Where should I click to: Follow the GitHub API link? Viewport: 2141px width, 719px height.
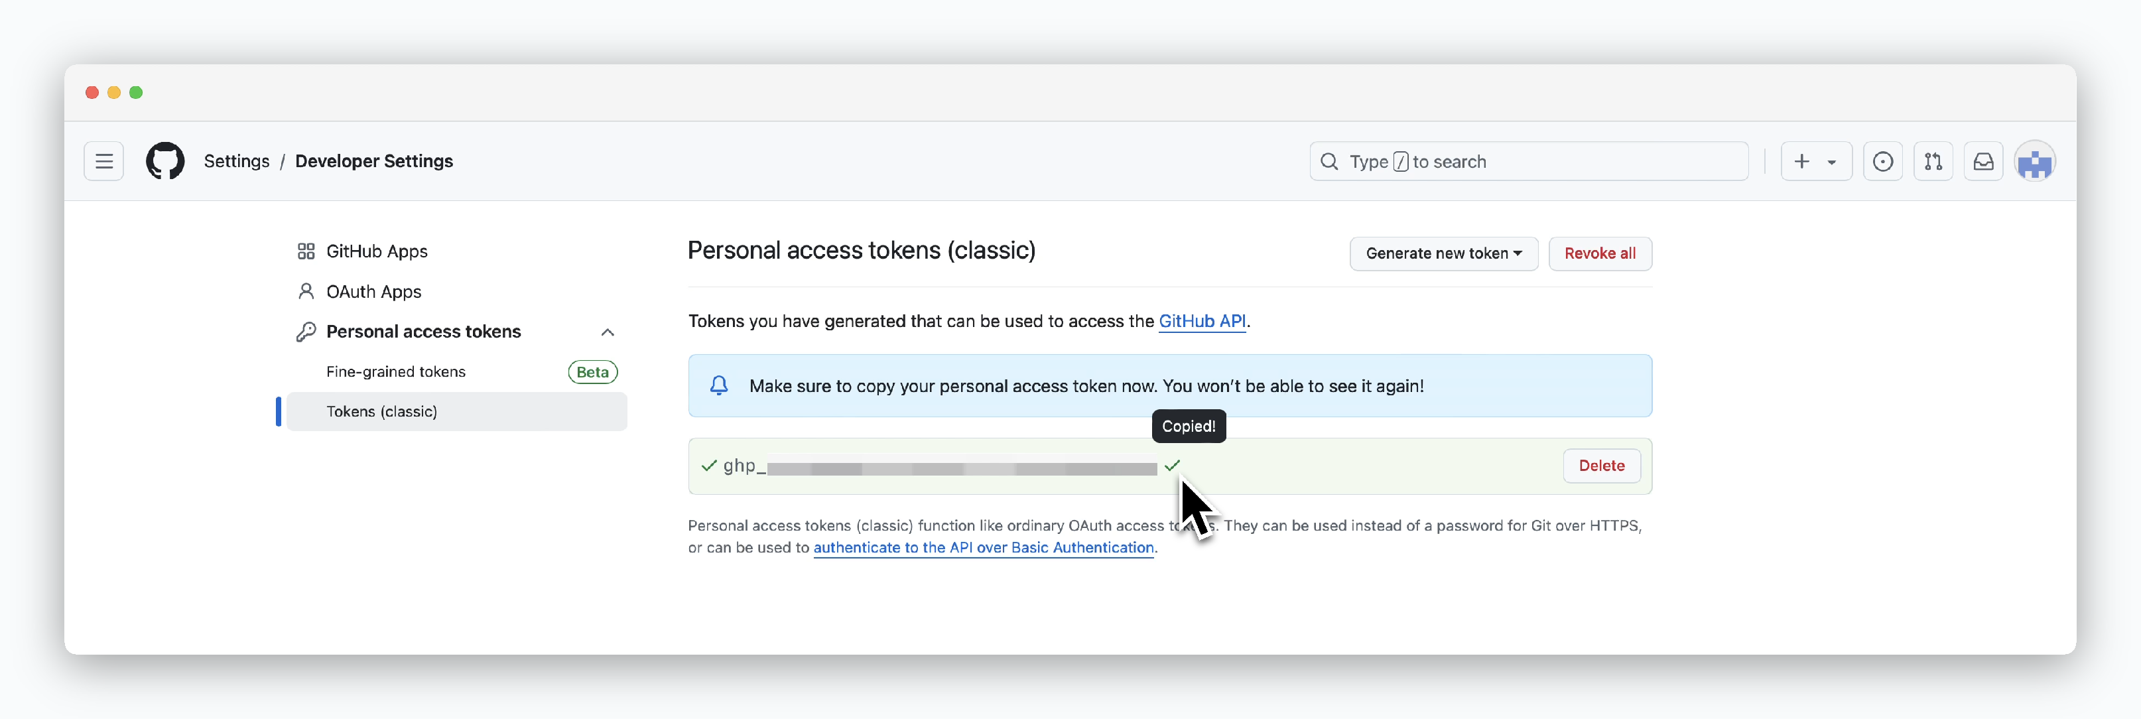click(1202, 321)
